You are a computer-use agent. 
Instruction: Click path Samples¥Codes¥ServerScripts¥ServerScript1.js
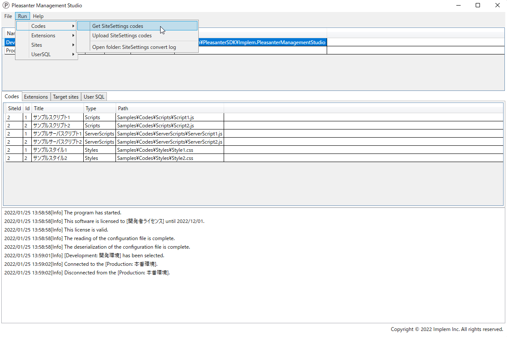pos(170,134)
